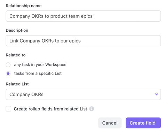Click the "Related List" field label
This screenshot has height=131, width=165.
(x=17, y=84)
